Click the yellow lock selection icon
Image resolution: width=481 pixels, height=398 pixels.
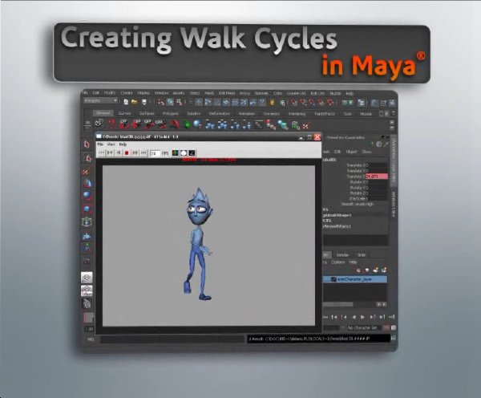click(272, 103)
